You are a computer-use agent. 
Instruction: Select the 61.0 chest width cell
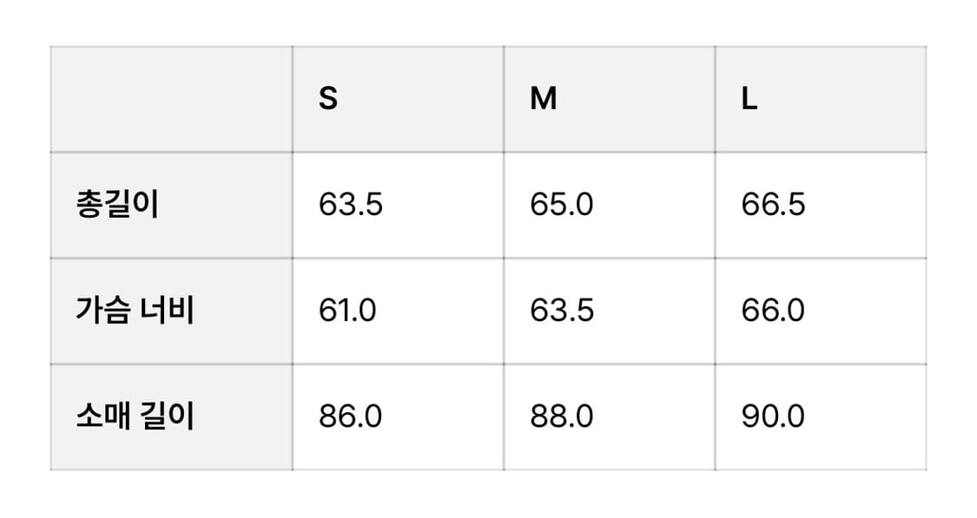(347, 311)
